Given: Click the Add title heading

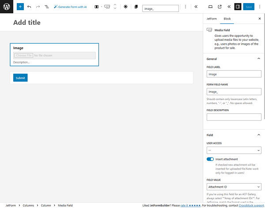Looking at the screenshot, I should 27,23.
